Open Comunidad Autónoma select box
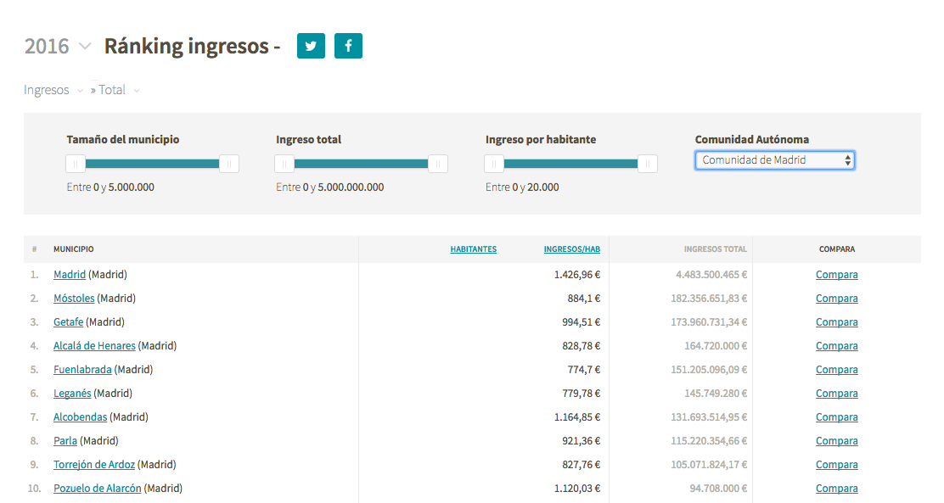Viewport: 944px width, 503px height. (775, 160)
